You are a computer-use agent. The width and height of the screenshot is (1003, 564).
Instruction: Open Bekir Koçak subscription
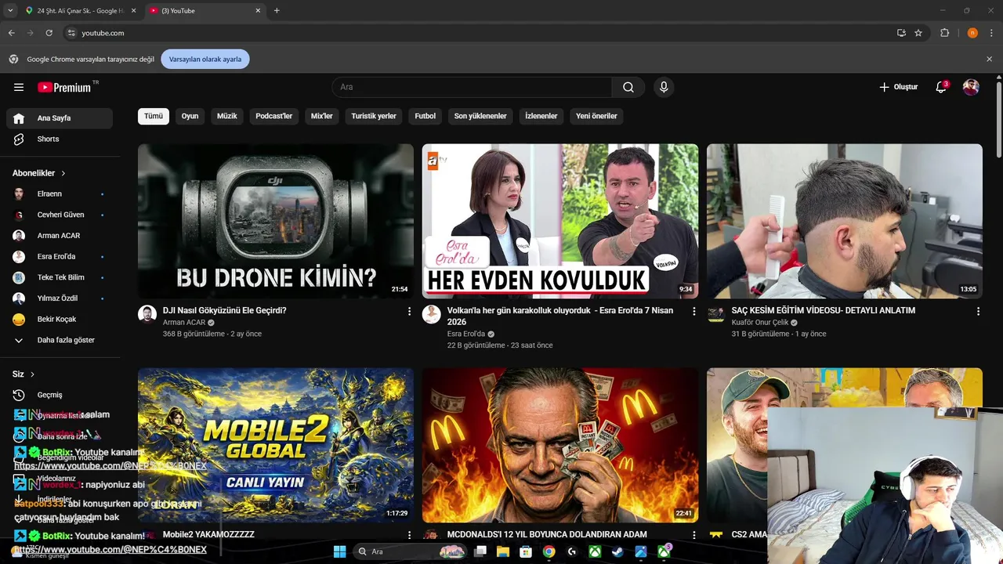point(60,319)
